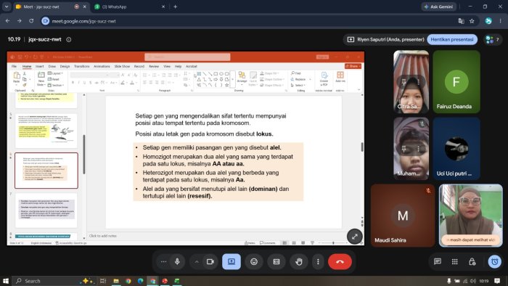Open the chat panel in Meet
The width and height of the screenshot is (508, 286).
[438, 261]
